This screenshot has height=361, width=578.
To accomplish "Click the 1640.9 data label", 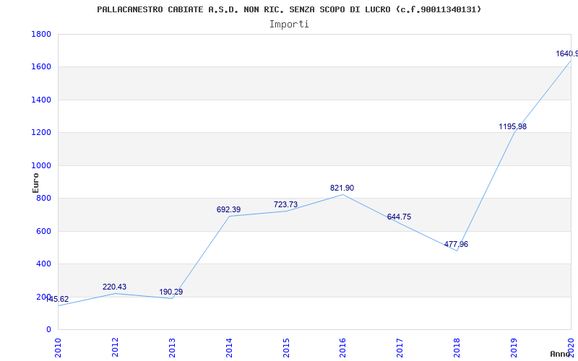I will pyautogui.click(x=566, y=53).
